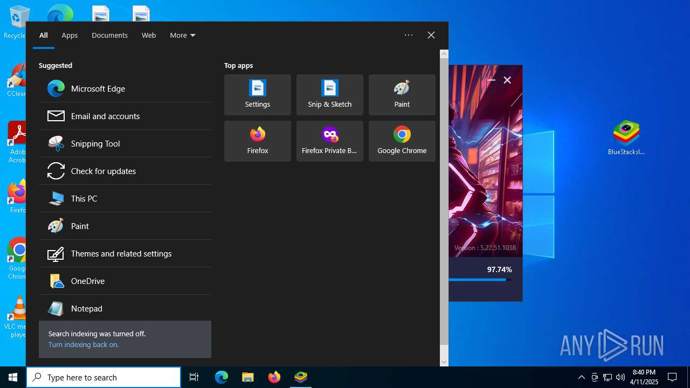Open network status tray icon

[x=608, y=377]
